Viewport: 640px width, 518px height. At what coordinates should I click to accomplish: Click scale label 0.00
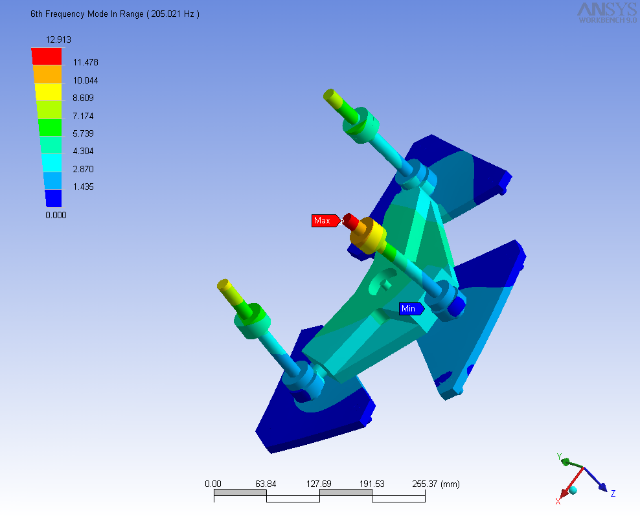click(213, 484)
